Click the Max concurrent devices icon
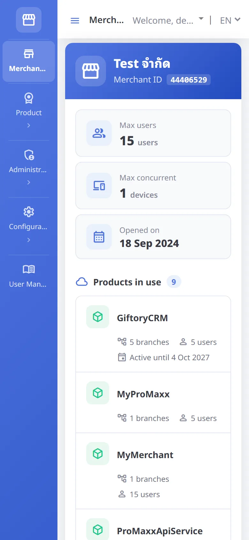Screen dimensions: 249x540 [99, 186]
